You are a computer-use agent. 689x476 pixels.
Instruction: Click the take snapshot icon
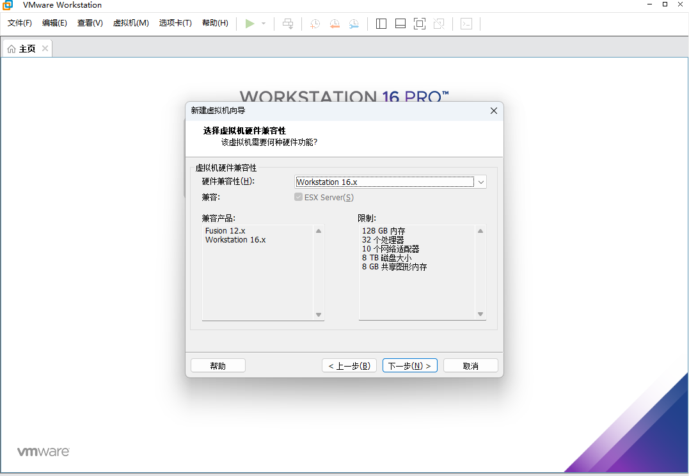[315, 24]
